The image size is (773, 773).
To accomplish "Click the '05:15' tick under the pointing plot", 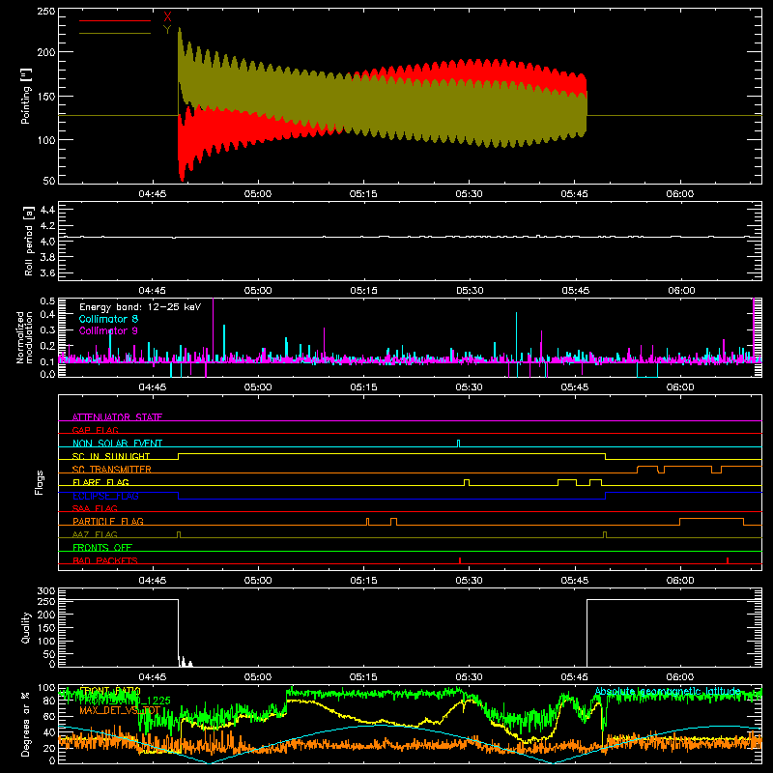I will (363, 194).
